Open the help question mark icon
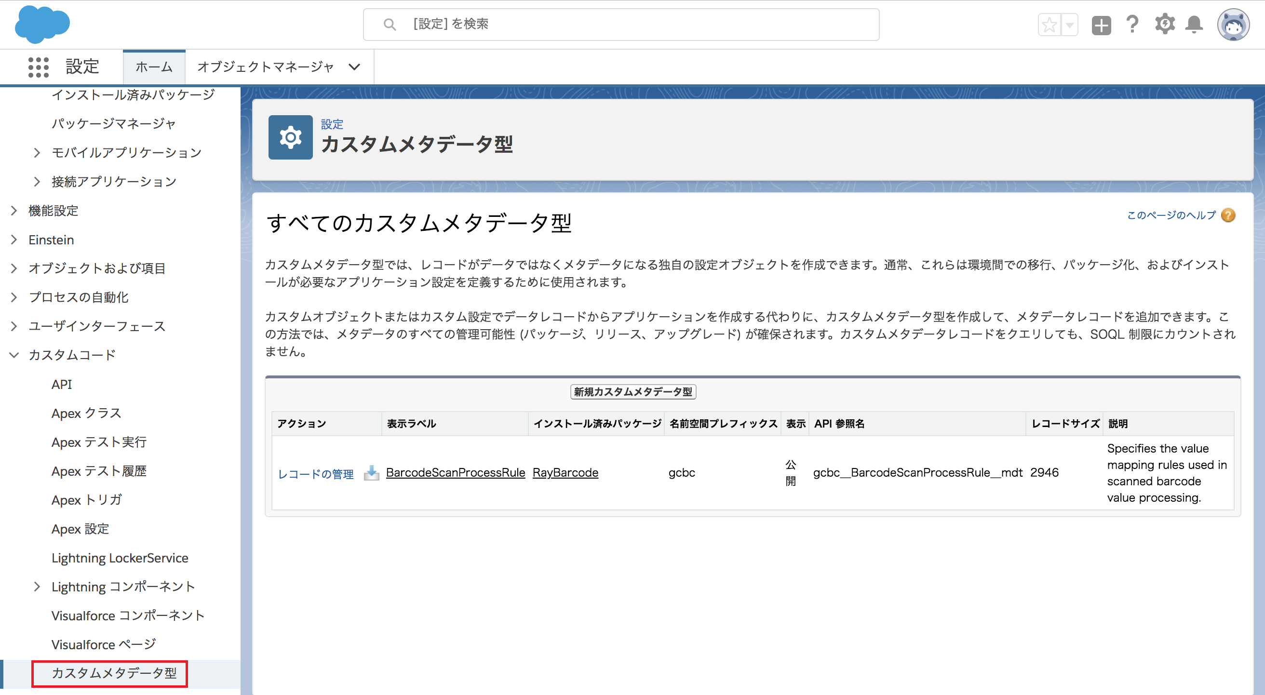 tap(1132, 24)
